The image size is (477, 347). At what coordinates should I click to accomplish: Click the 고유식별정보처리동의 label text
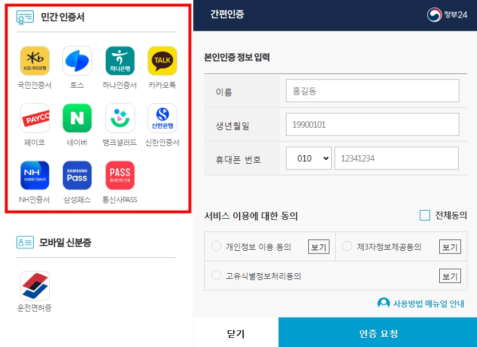coord(263,276)
